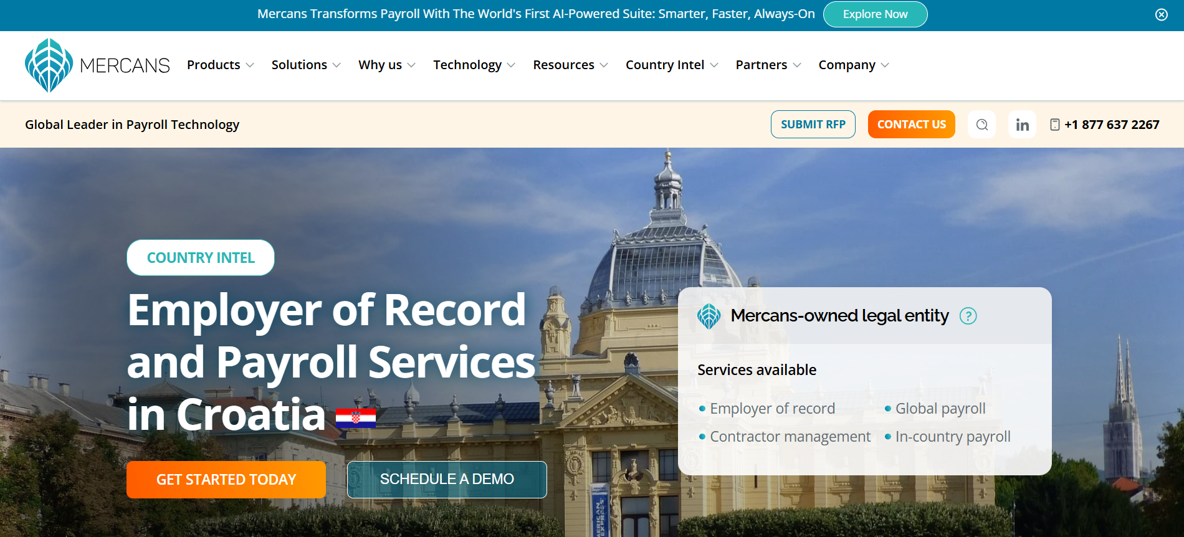Expand the Resources chevron

604,65
